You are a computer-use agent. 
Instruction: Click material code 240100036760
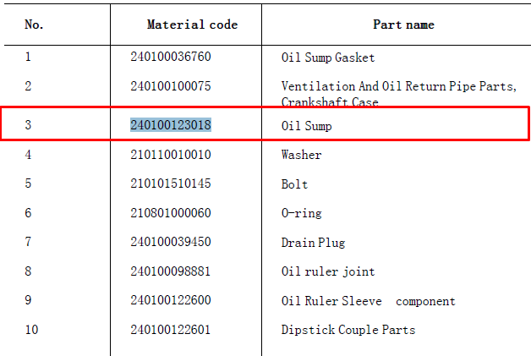[x=171, y=56]
